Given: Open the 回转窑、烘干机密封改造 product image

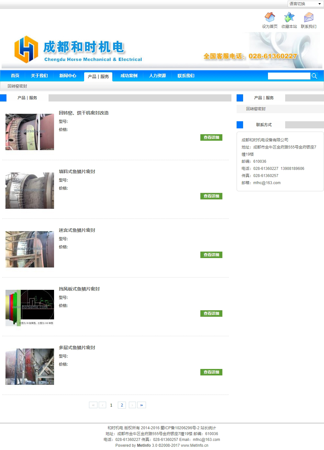Looking at the screenshot, I should pos(30,132).
